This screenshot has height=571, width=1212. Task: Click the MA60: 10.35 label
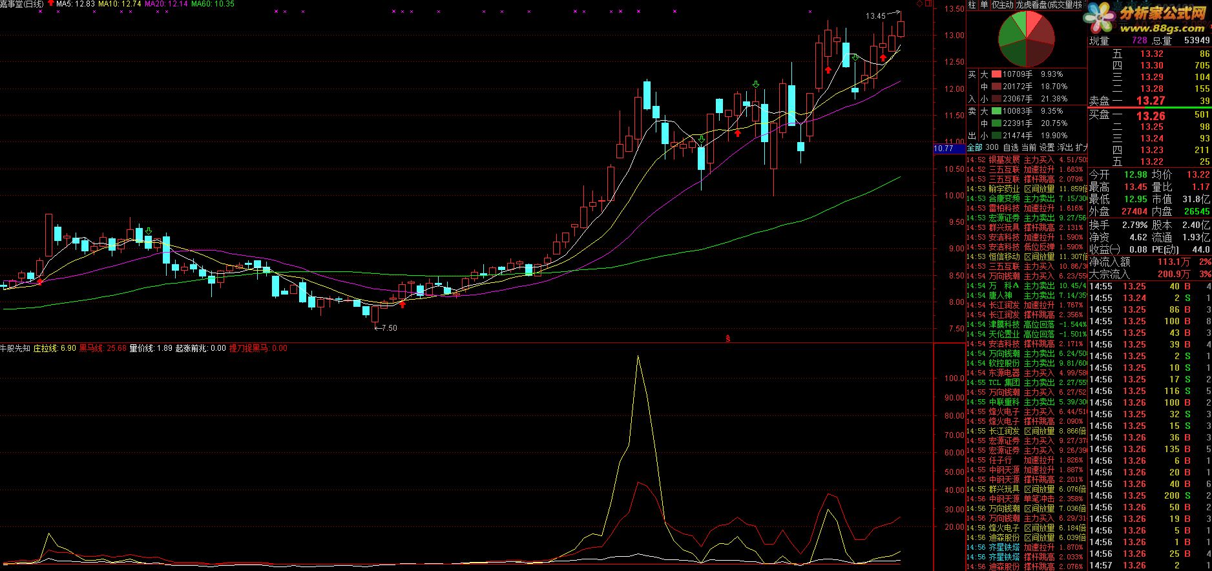tap(213, 4)
